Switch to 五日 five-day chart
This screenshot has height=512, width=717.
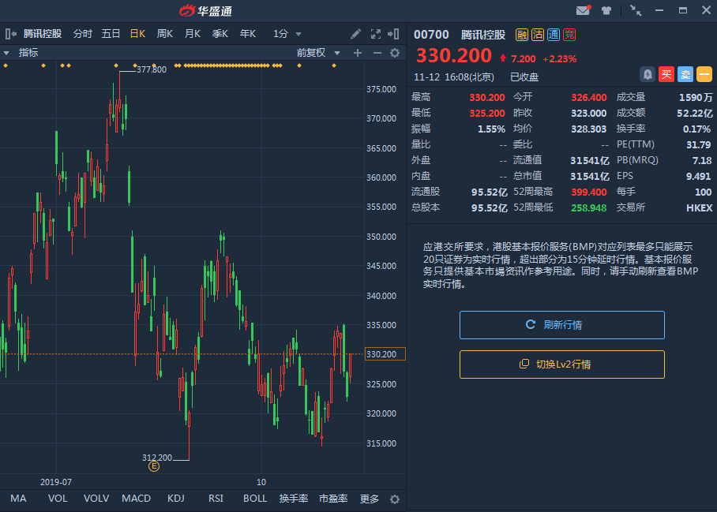point(111,34)
